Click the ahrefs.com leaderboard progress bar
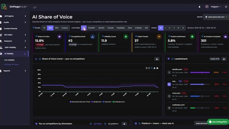Screen dimensions: 229x129 coord(200,72)
